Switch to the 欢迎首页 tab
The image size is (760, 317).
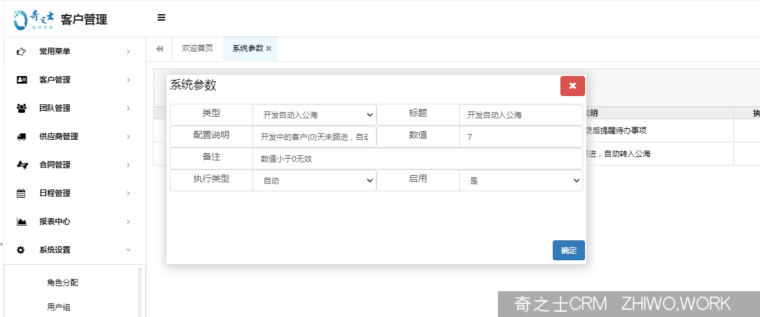point(198,49)
